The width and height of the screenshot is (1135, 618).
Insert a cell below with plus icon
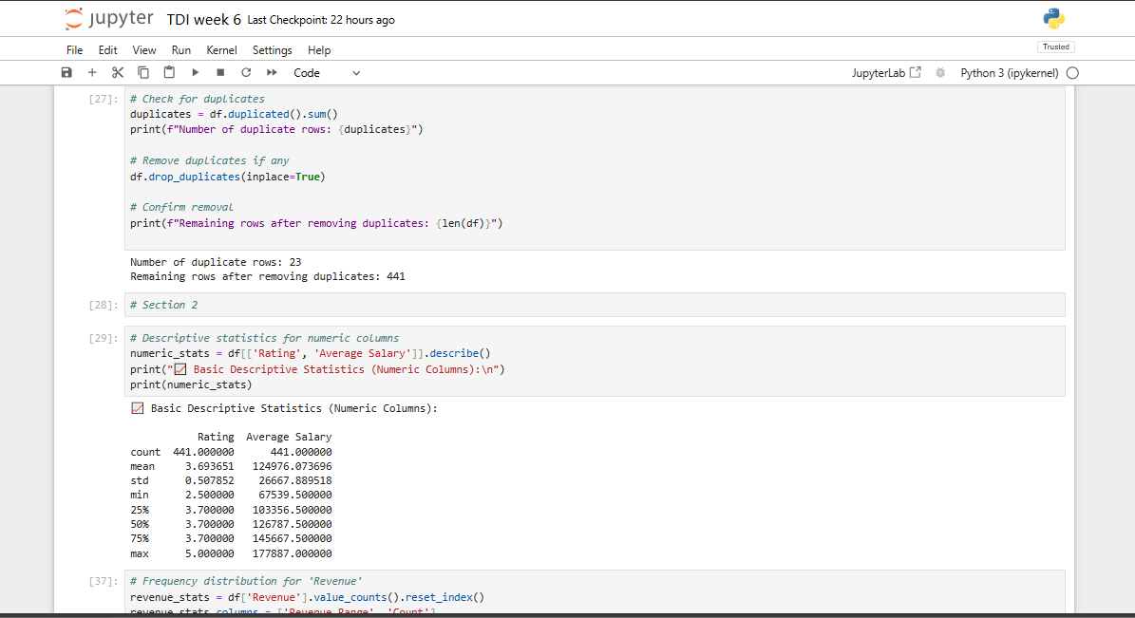[92, 72]
